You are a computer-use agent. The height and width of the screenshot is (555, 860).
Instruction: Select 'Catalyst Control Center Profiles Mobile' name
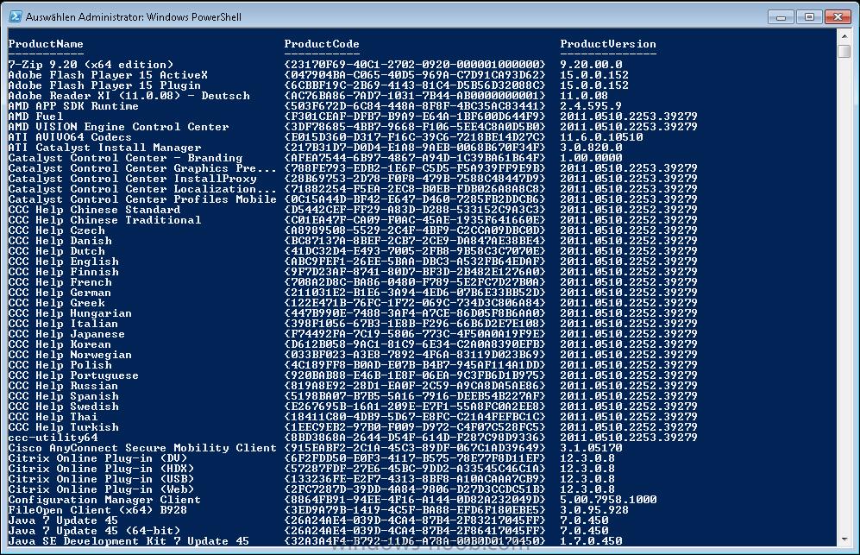(142, 199)
